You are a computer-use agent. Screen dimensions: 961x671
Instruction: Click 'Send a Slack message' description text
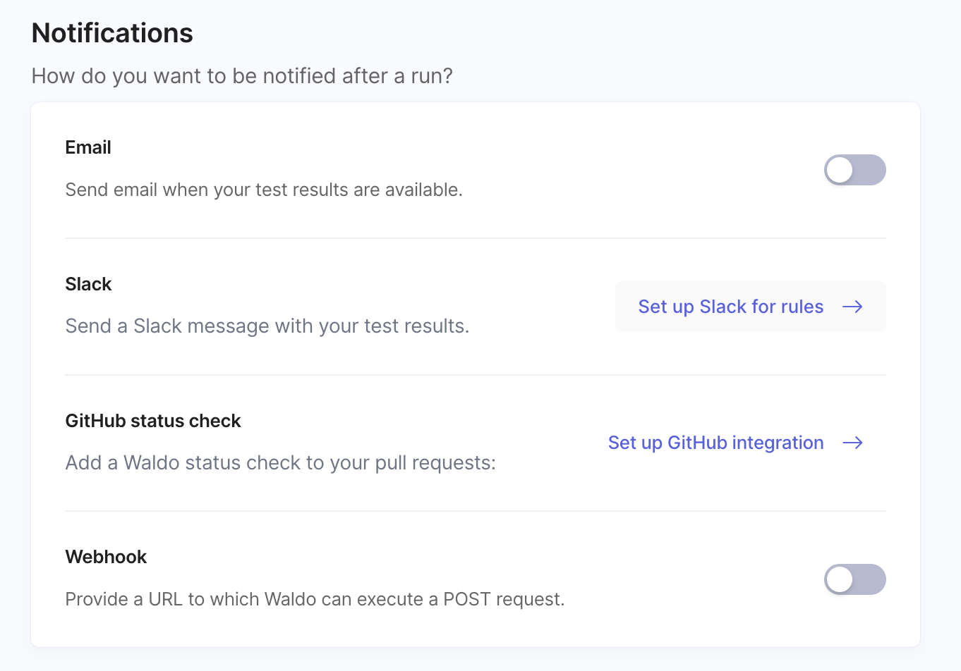click(267, 326)
